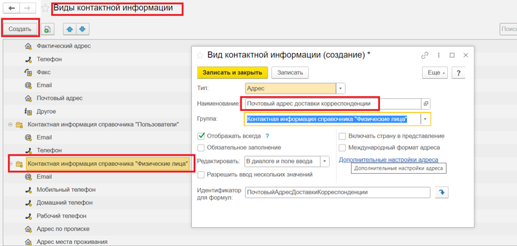Click the Редактировать field value
Image resolution: width=517 pixels, height=246 pixels.
[282, 161]
